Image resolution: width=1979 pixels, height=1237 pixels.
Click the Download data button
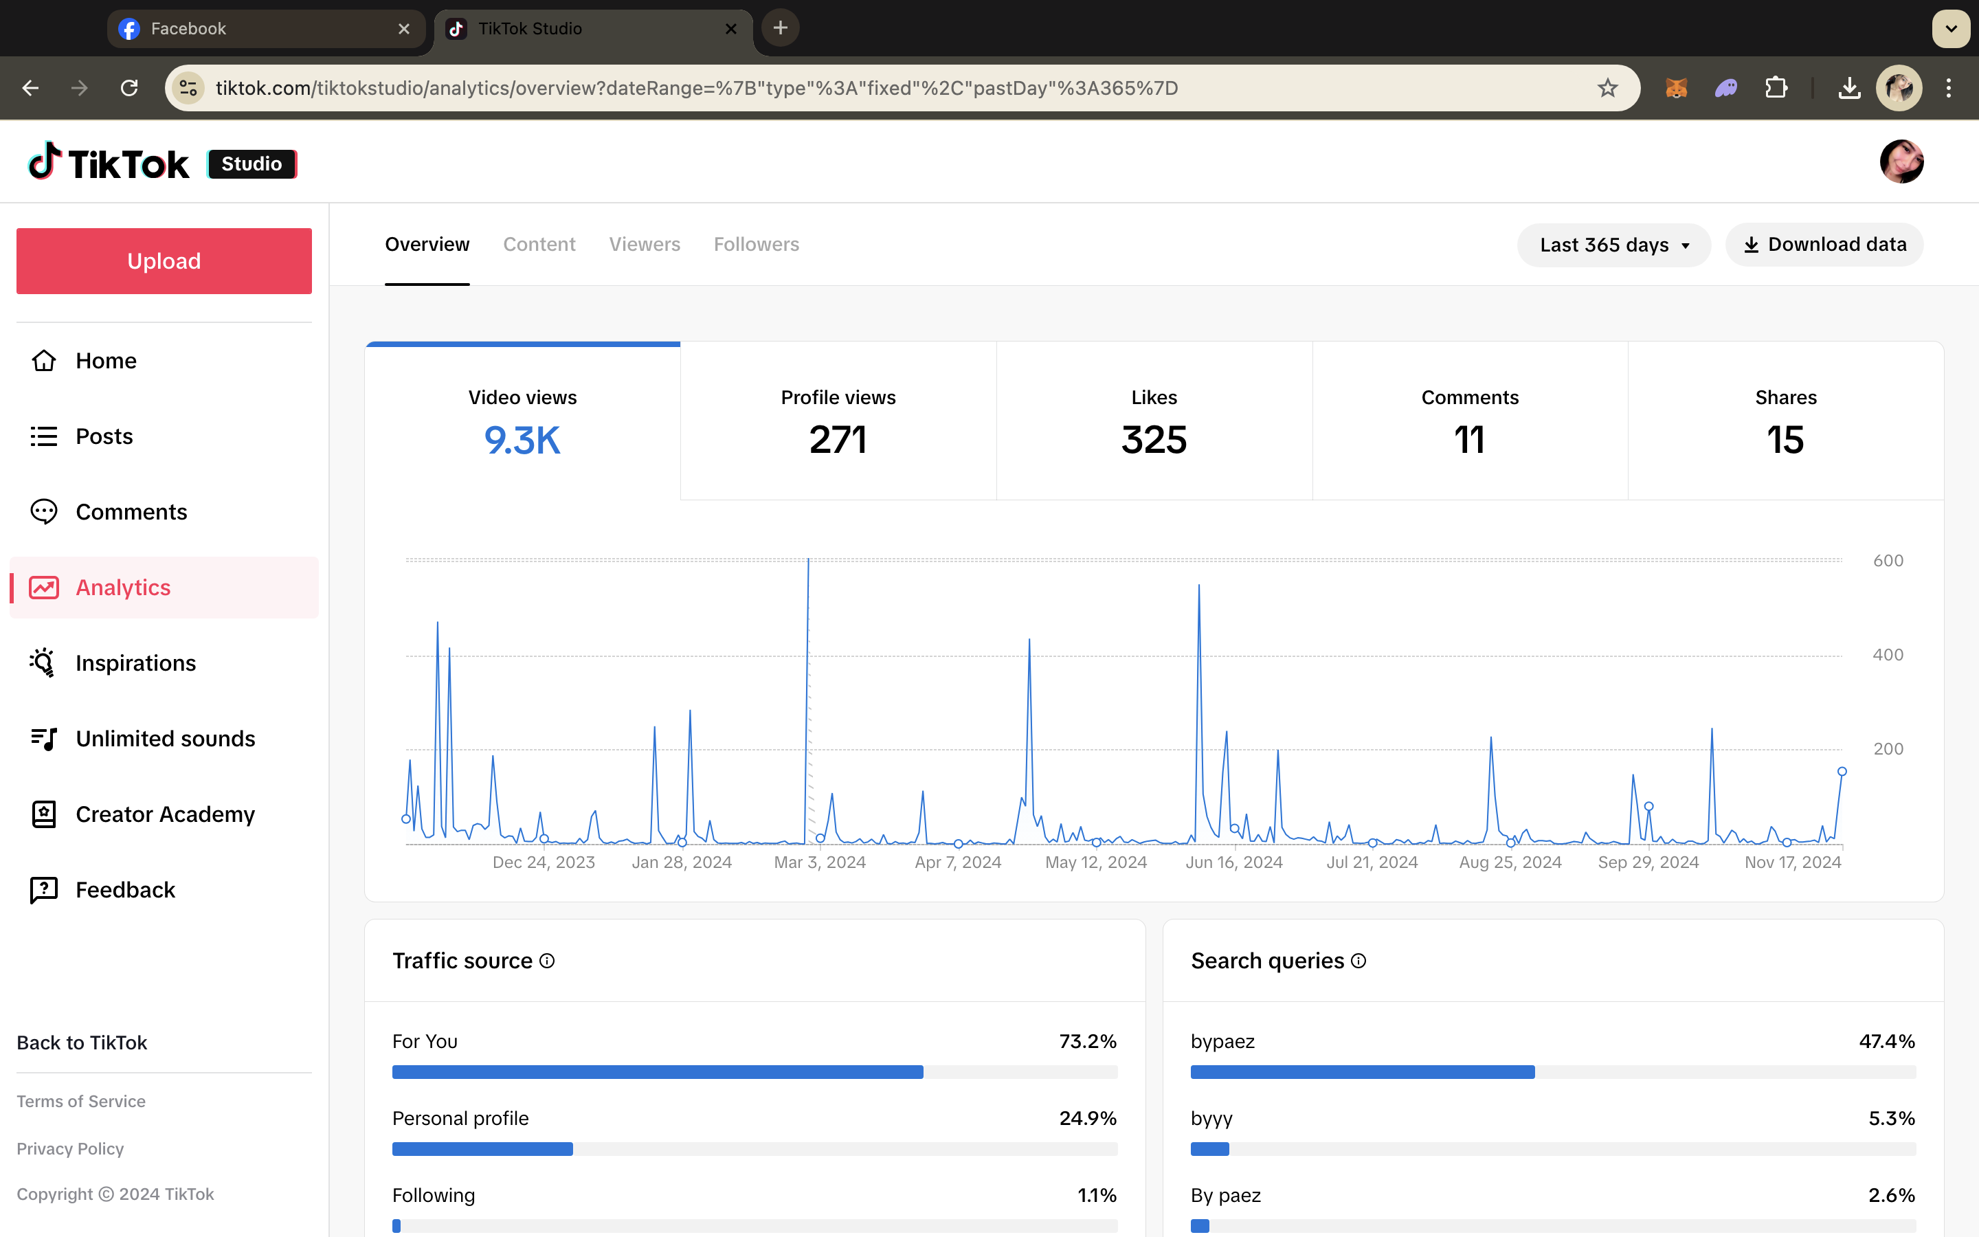(x=1824, y=245)
